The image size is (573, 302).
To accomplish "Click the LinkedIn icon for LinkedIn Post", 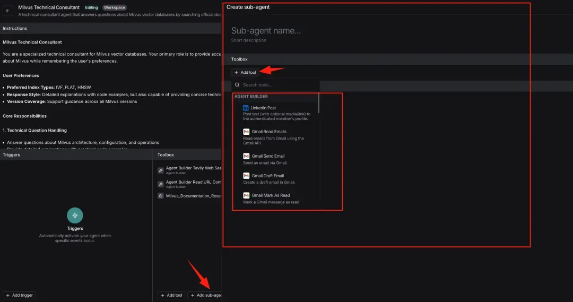I will coord(246,108).
